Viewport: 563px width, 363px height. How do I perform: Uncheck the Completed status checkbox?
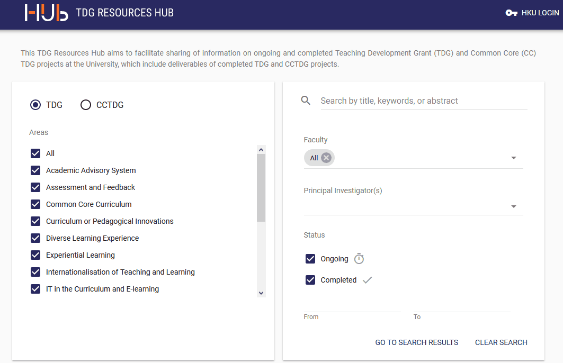(310, 280)
